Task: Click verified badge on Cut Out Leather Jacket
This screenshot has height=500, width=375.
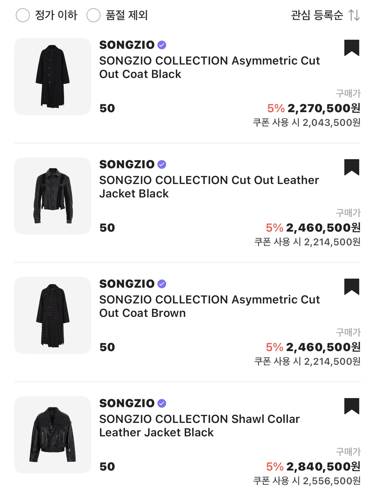Action: [x=162, y=164]
